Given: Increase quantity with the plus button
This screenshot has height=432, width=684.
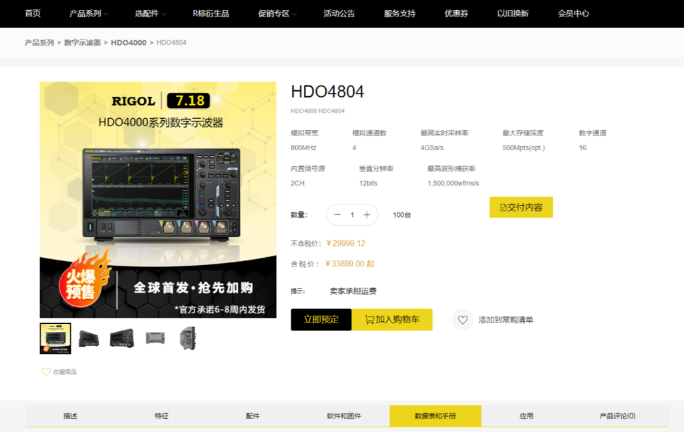Looking at the screenshot, I should (x=367, y=215).
